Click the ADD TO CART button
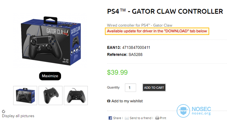This screenshot has width=227, height=125. [x=154, y=88]
